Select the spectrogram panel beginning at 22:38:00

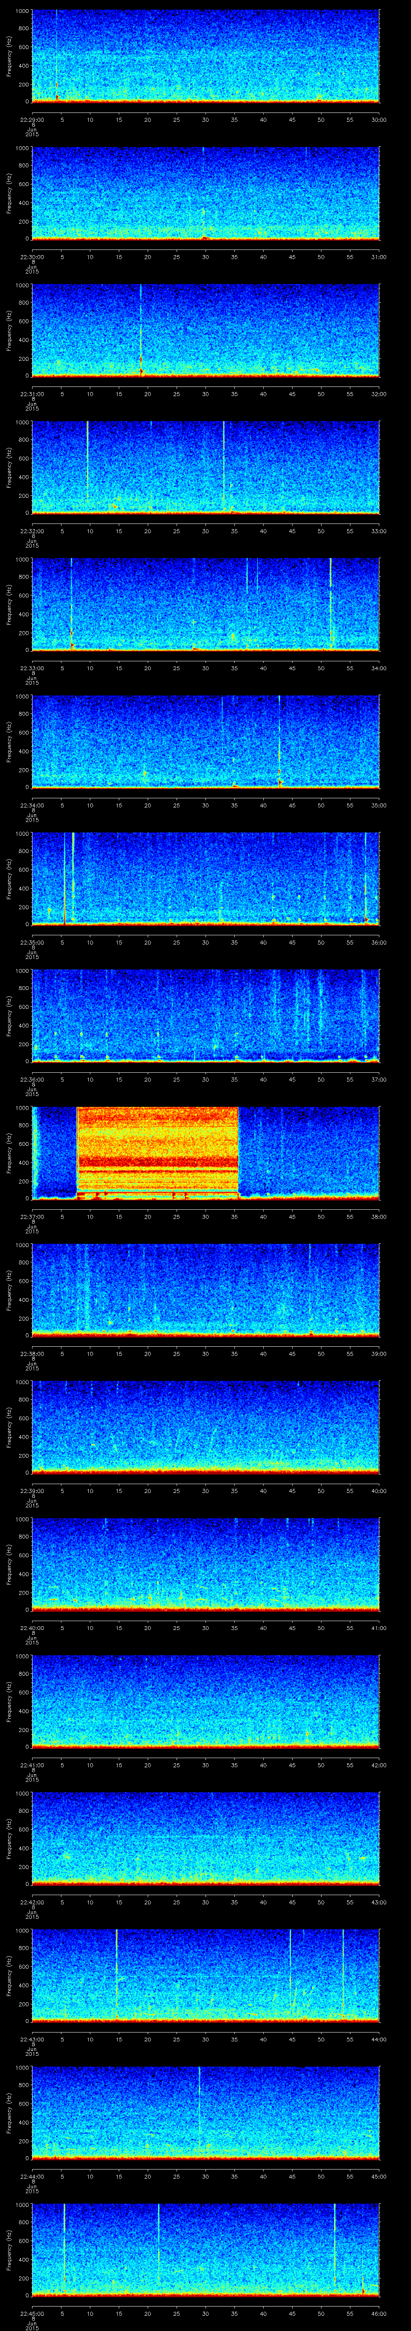[205, 1290]
